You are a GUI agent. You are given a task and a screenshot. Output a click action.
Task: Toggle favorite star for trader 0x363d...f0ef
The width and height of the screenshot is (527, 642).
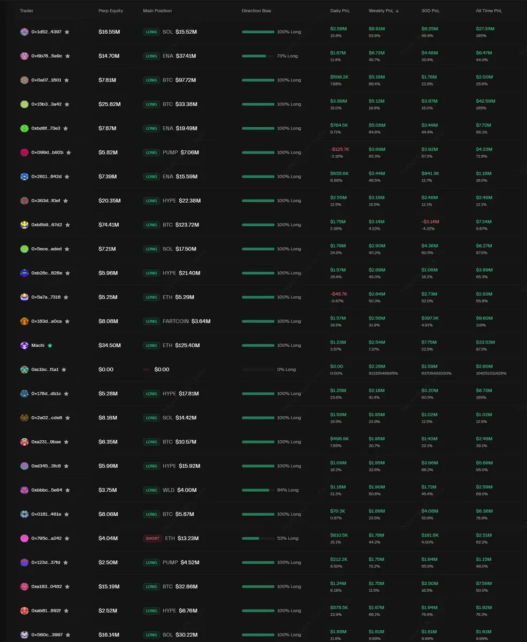pos(65,201)
